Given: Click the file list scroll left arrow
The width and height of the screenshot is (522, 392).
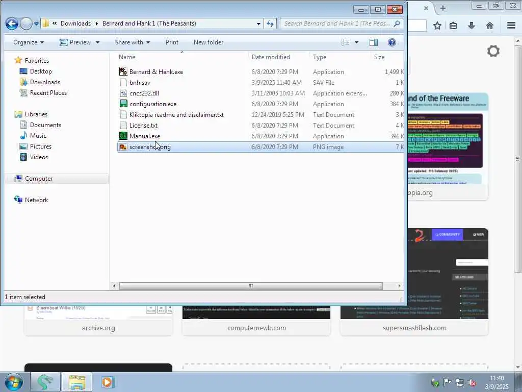Looking at the screenshot, I should point(114,286).
